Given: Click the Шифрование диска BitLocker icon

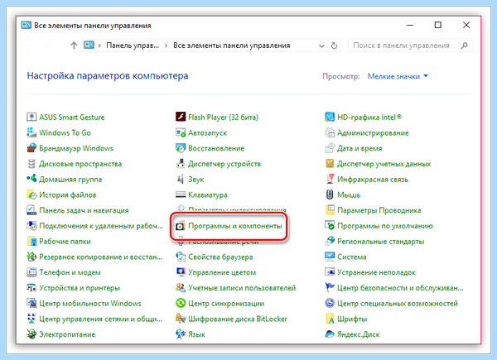Looking at the screenshot, I should [181, 319].
